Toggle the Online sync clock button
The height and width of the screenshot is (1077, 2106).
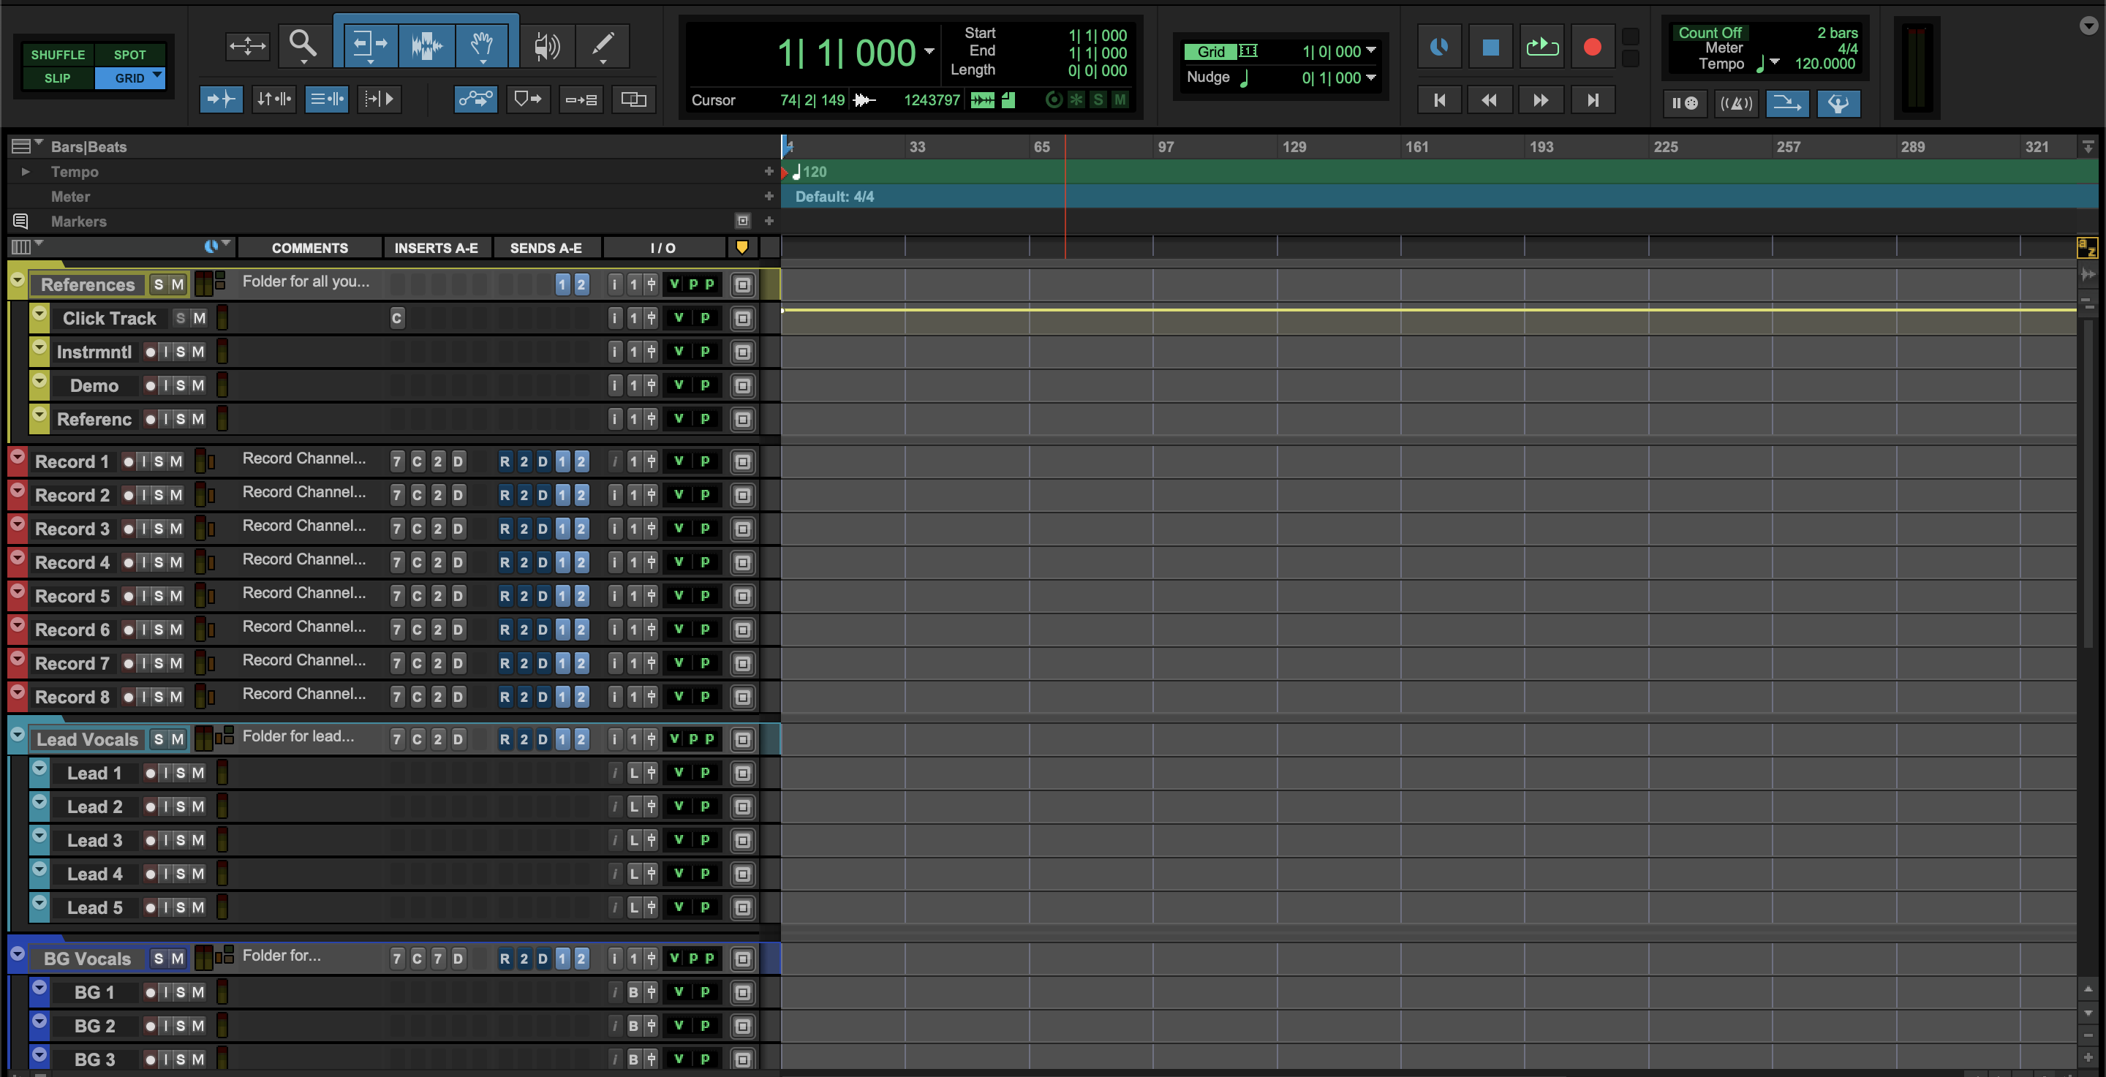[1439, 48]
